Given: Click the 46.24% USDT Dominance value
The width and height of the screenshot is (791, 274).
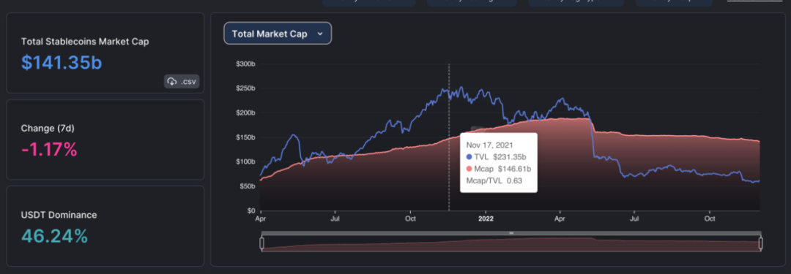Looking at the screenshot, I should point(54,235).
